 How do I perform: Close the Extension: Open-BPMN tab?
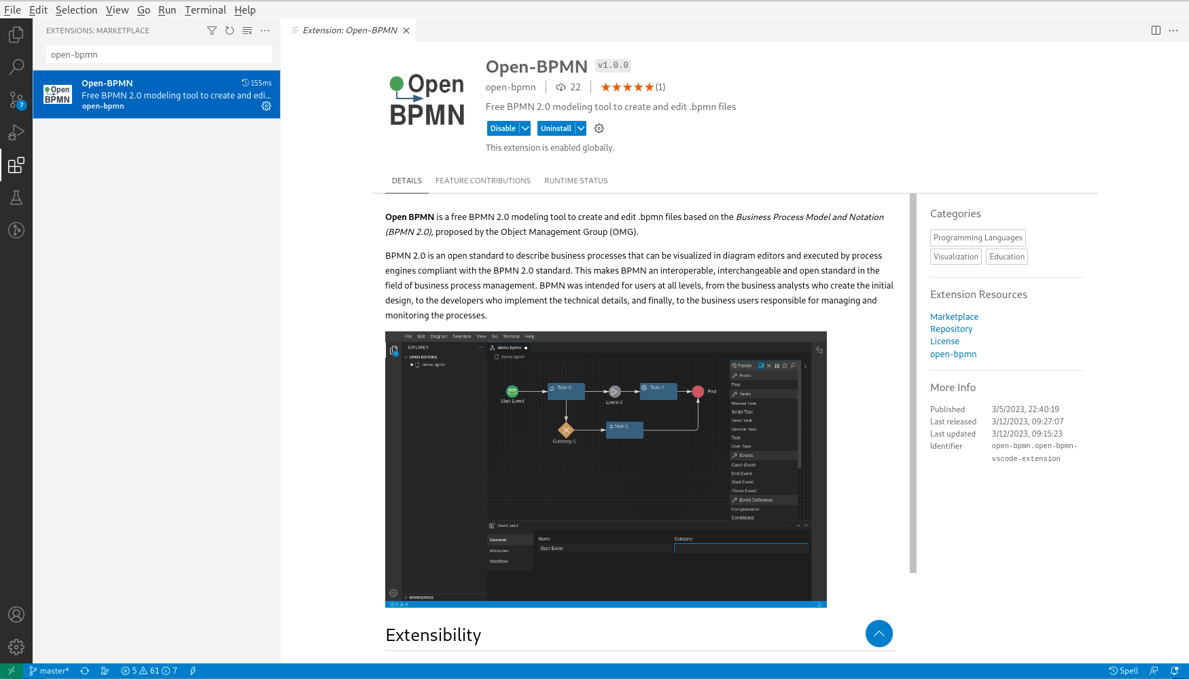406,31
